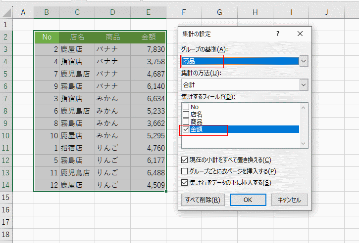Click the dialog help question mark icon
Image resolution: width=359 pixels, height=243 pixels.
(278, 34)
